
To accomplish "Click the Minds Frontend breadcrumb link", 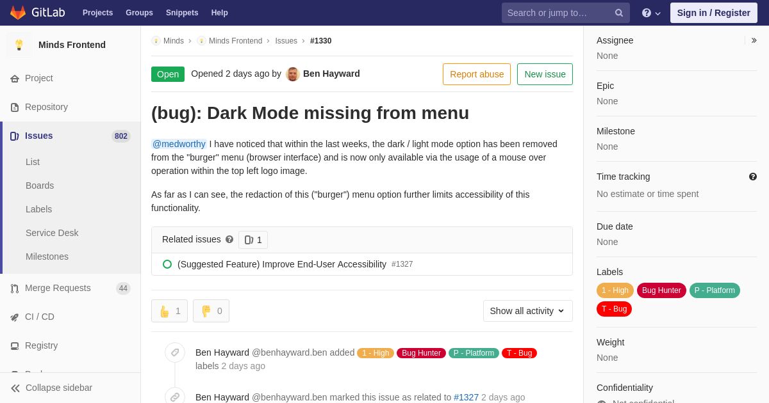I will pos(235,41).
